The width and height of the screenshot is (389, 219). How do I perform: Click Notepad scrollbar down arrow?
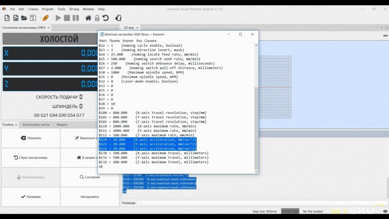pyautogui.click(x=256, y=171)
